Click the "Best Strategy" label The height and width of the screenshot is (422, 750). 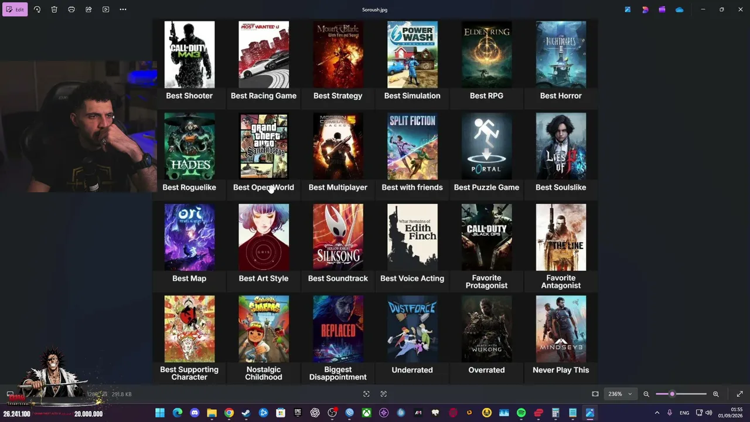pos(338,96)
